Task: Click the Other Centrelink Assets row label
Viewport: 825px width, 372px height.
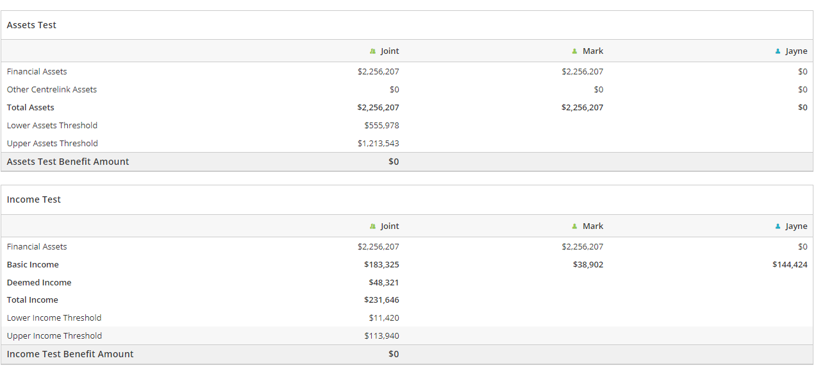Action: coord(52,89)
